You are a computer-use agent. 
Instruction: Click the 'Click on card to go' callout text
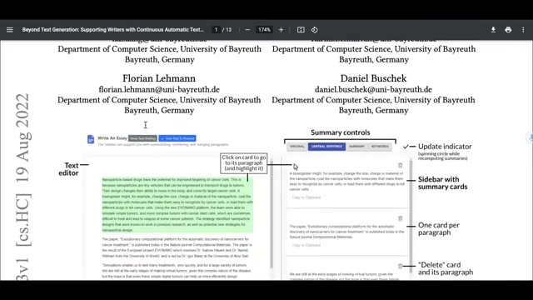point(244,163)
